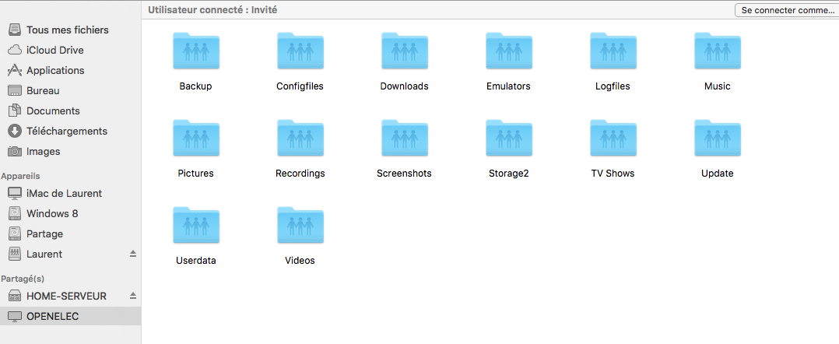Open the Downloads shared folder icon
The height and width of the screenshot is (344, 839).
[x=405, y=51]
